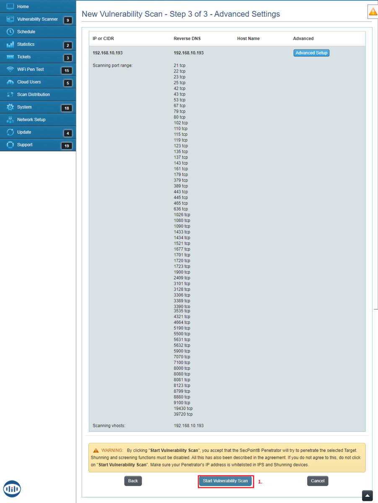Click the SecPoint logo at bottom left
The height and width of the screenshot is (503, 378).
coord(12,489)
